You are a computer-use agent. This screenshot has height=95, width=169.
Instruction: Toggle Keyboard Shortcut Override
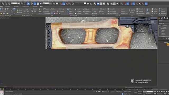pyautogui.click(x=57, y=4)
